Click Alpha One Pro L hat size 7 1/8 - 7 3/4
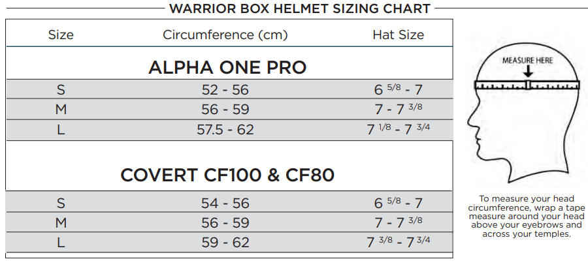This screenshot has width=588, height=272. coord(399,129)
